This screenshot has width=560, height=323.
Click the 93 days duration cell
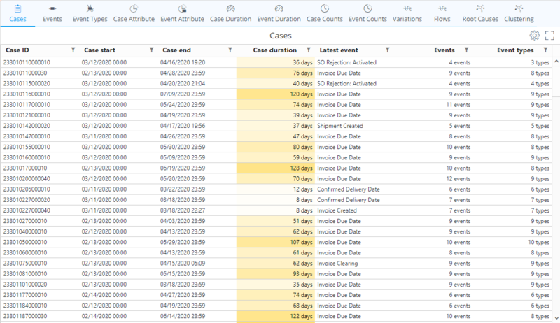point(275,274)
